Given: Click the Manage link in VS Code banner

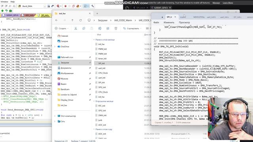Looking at the screenshot, I should [216, 3].
